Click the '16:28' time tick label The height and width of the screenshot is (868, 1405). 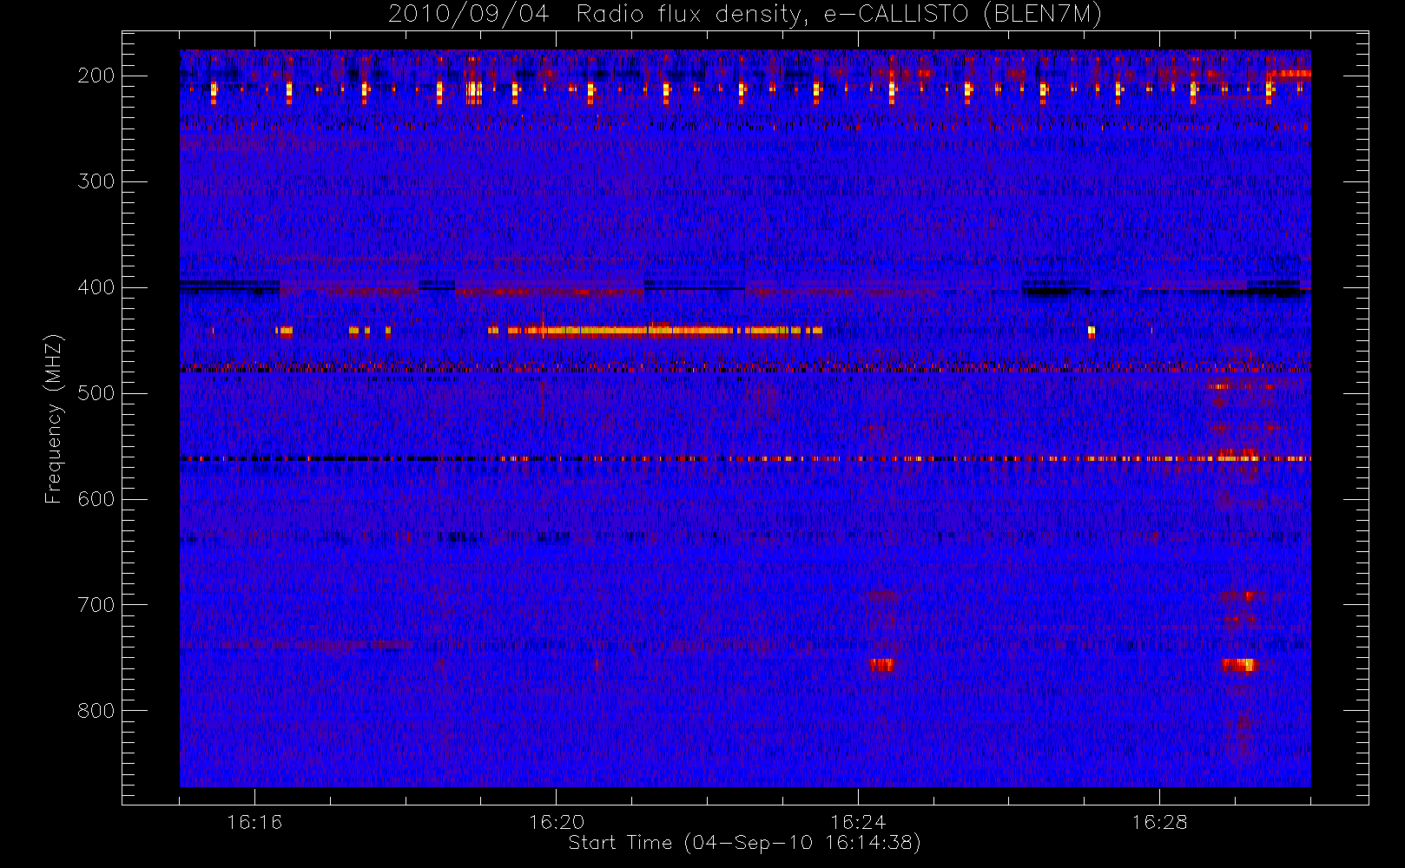[x=1158, y=821]
